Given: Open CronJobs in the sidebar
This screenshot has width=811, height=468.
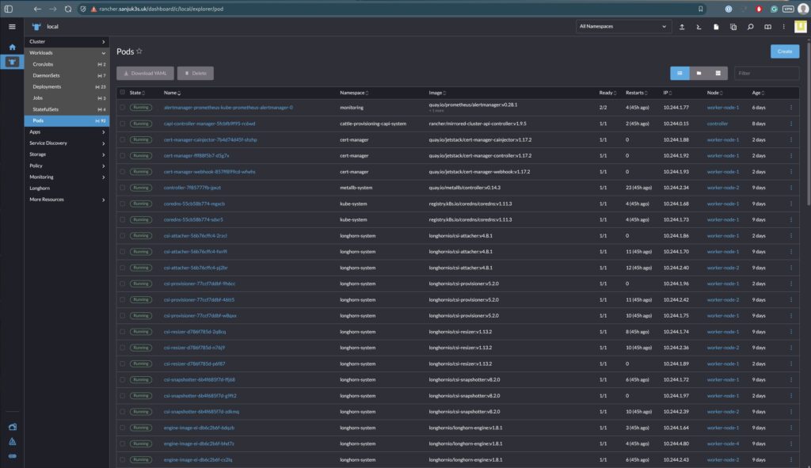Looking at the screenshot, I should [67, 64].
